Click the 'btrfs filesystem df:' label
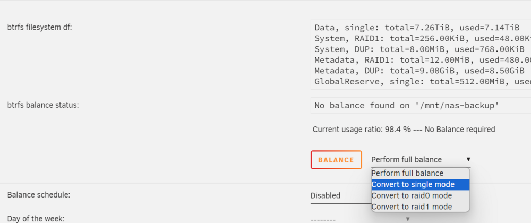This screenshot has height=223, width=531. tap(40, 27)
